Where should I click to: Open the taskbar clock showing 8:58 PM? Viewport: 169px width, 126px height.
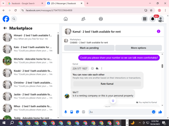pos(155,123)
